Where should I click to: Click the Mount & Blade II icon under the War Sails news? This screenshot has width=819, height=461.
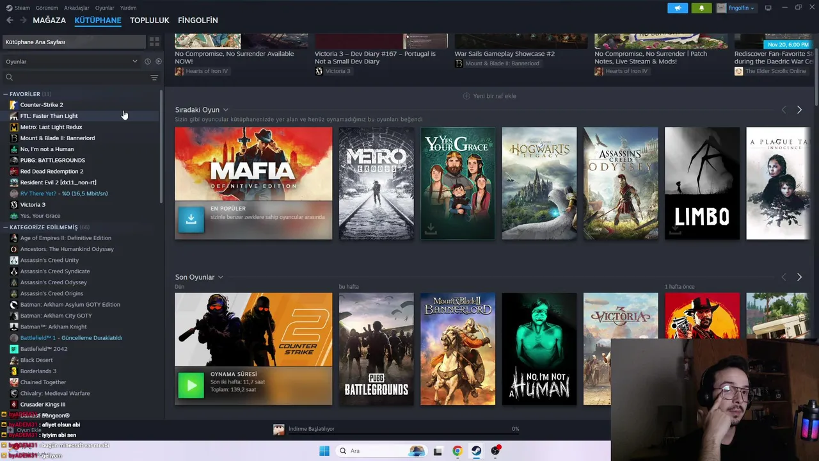click(x=459, y=63)
